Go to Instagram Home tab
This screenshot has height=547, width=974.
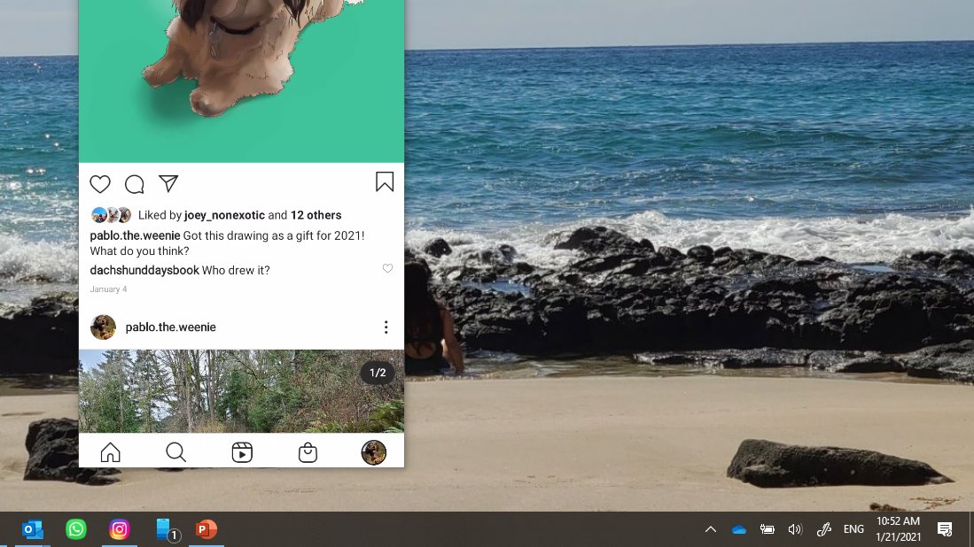[x=111, y=452]
